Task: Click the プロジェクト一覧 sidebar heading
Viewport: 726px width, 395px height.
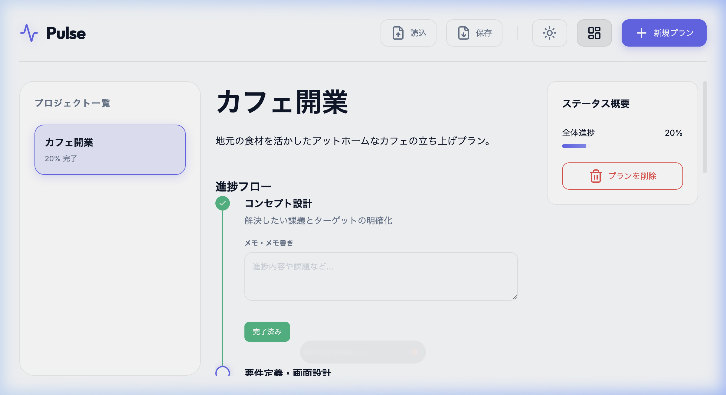Action: [x=72, y=103]
